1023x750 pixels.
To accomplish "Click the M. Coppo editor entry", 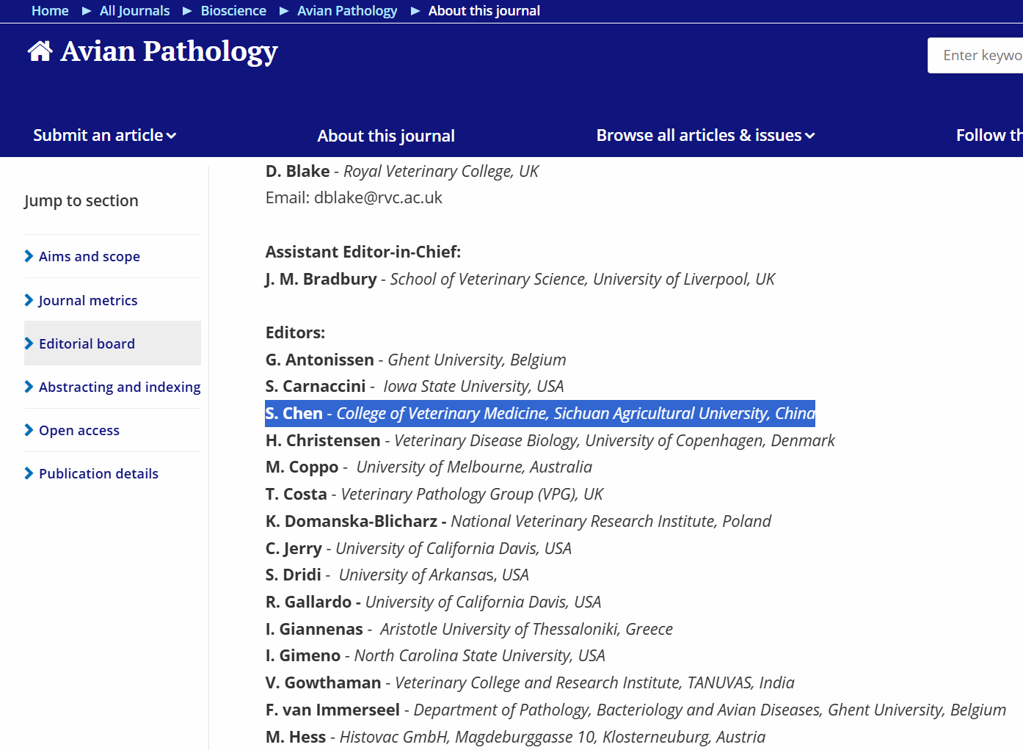I will pos(429,467).
